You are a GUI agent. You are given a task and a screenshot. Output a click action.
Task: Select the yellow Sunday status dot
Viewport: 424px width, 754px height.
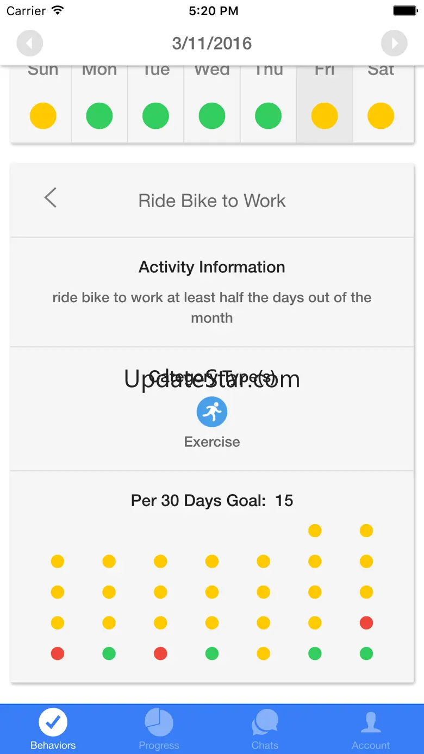pos(43,116)
